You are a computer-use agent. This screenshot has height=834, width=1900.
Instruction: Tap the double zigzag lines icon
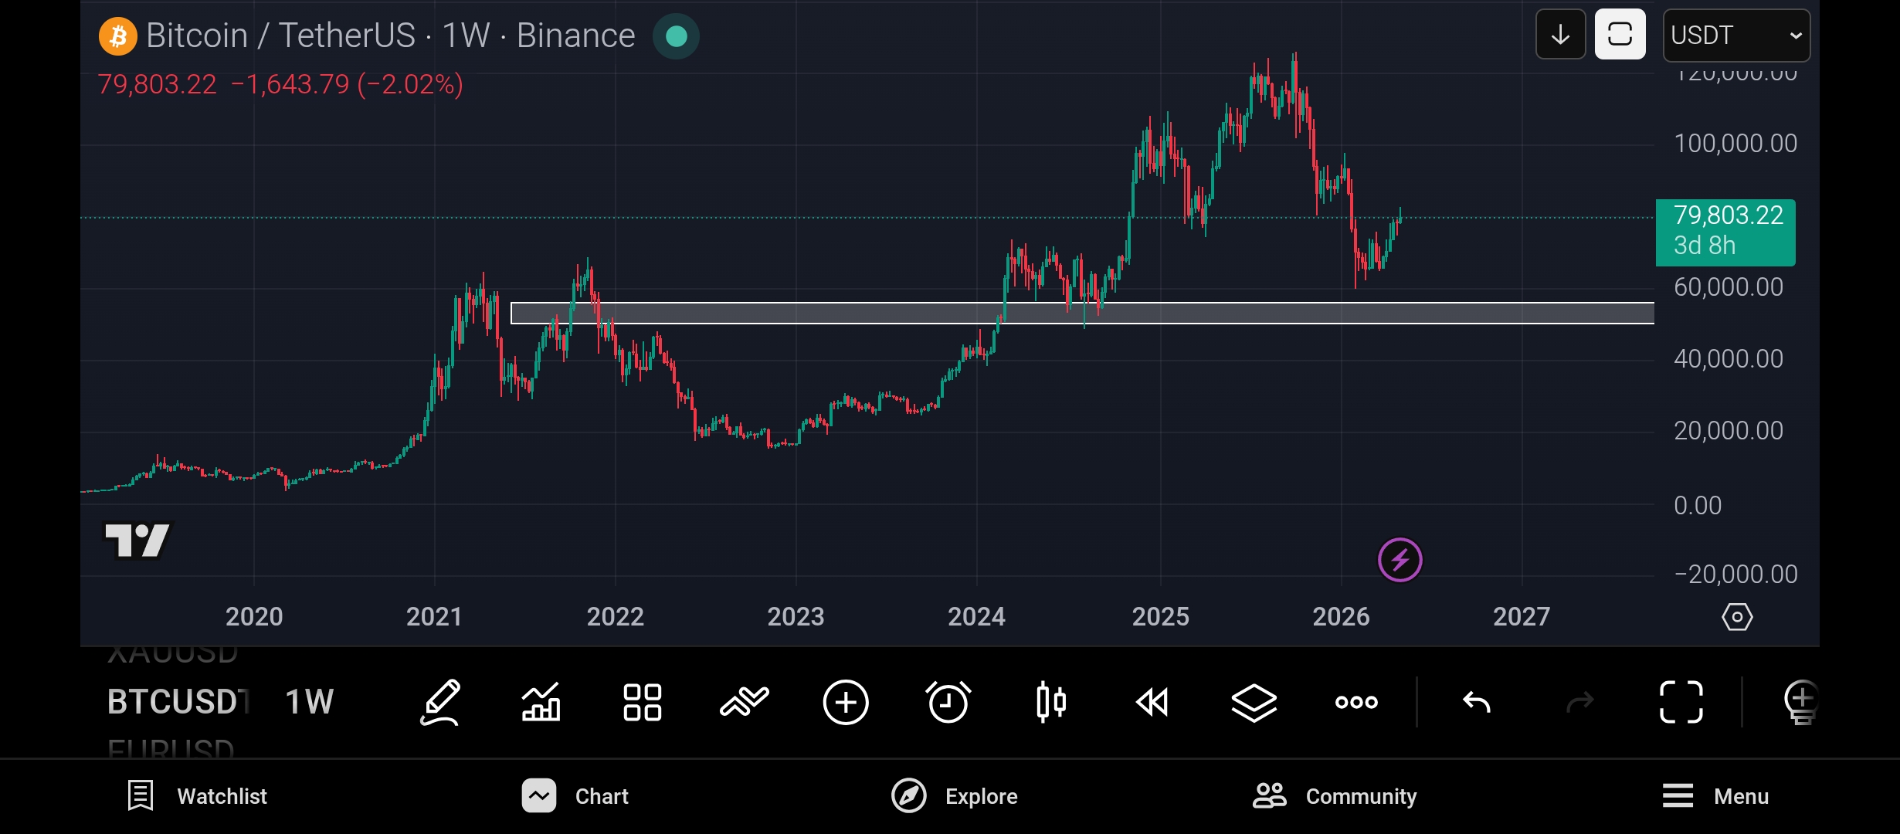click(x=745, y=703)
